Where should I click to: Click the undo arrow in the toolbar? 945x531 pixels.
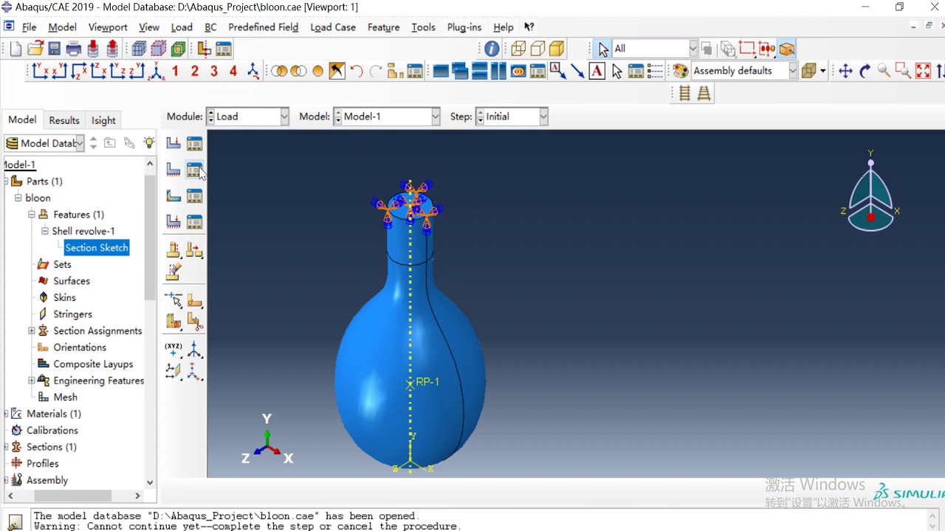click(x=357, y=72)
